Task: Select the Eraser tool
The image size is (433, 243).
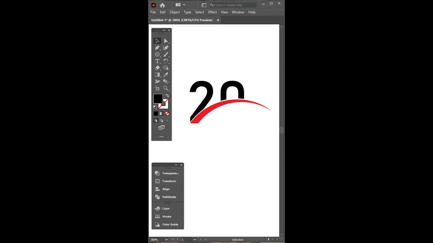Action: (x=157, y=68)
